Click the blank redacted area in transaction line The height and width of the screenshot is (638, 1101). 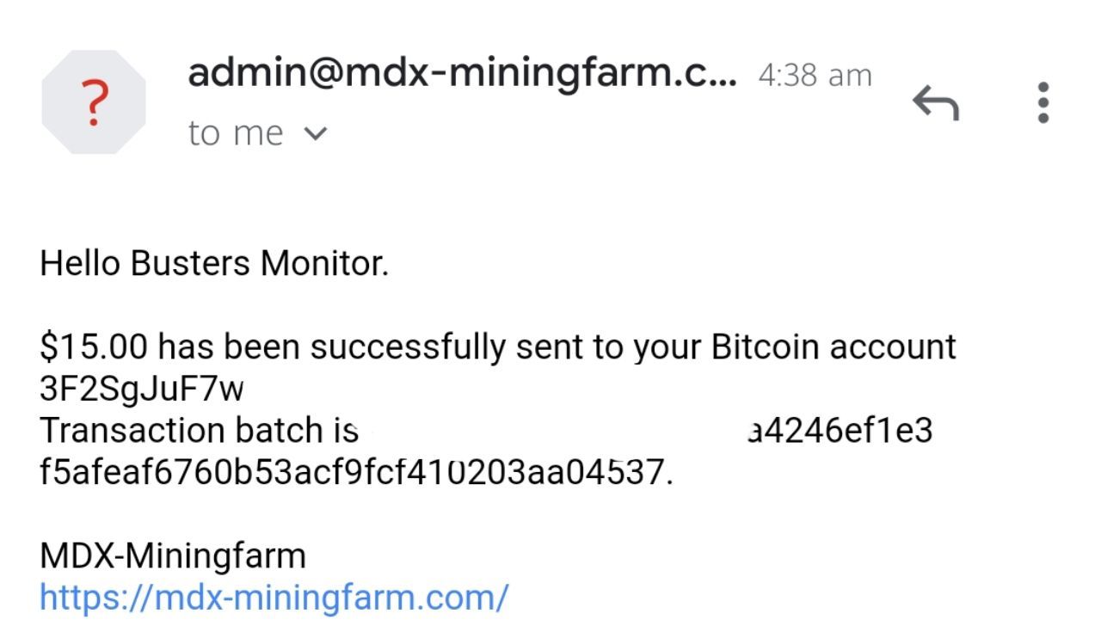[552, 430]
